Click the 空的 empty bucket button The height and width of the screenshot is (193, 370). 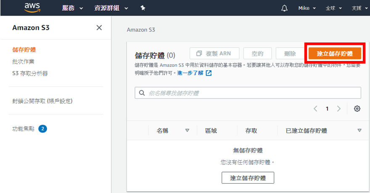point(257,53)
